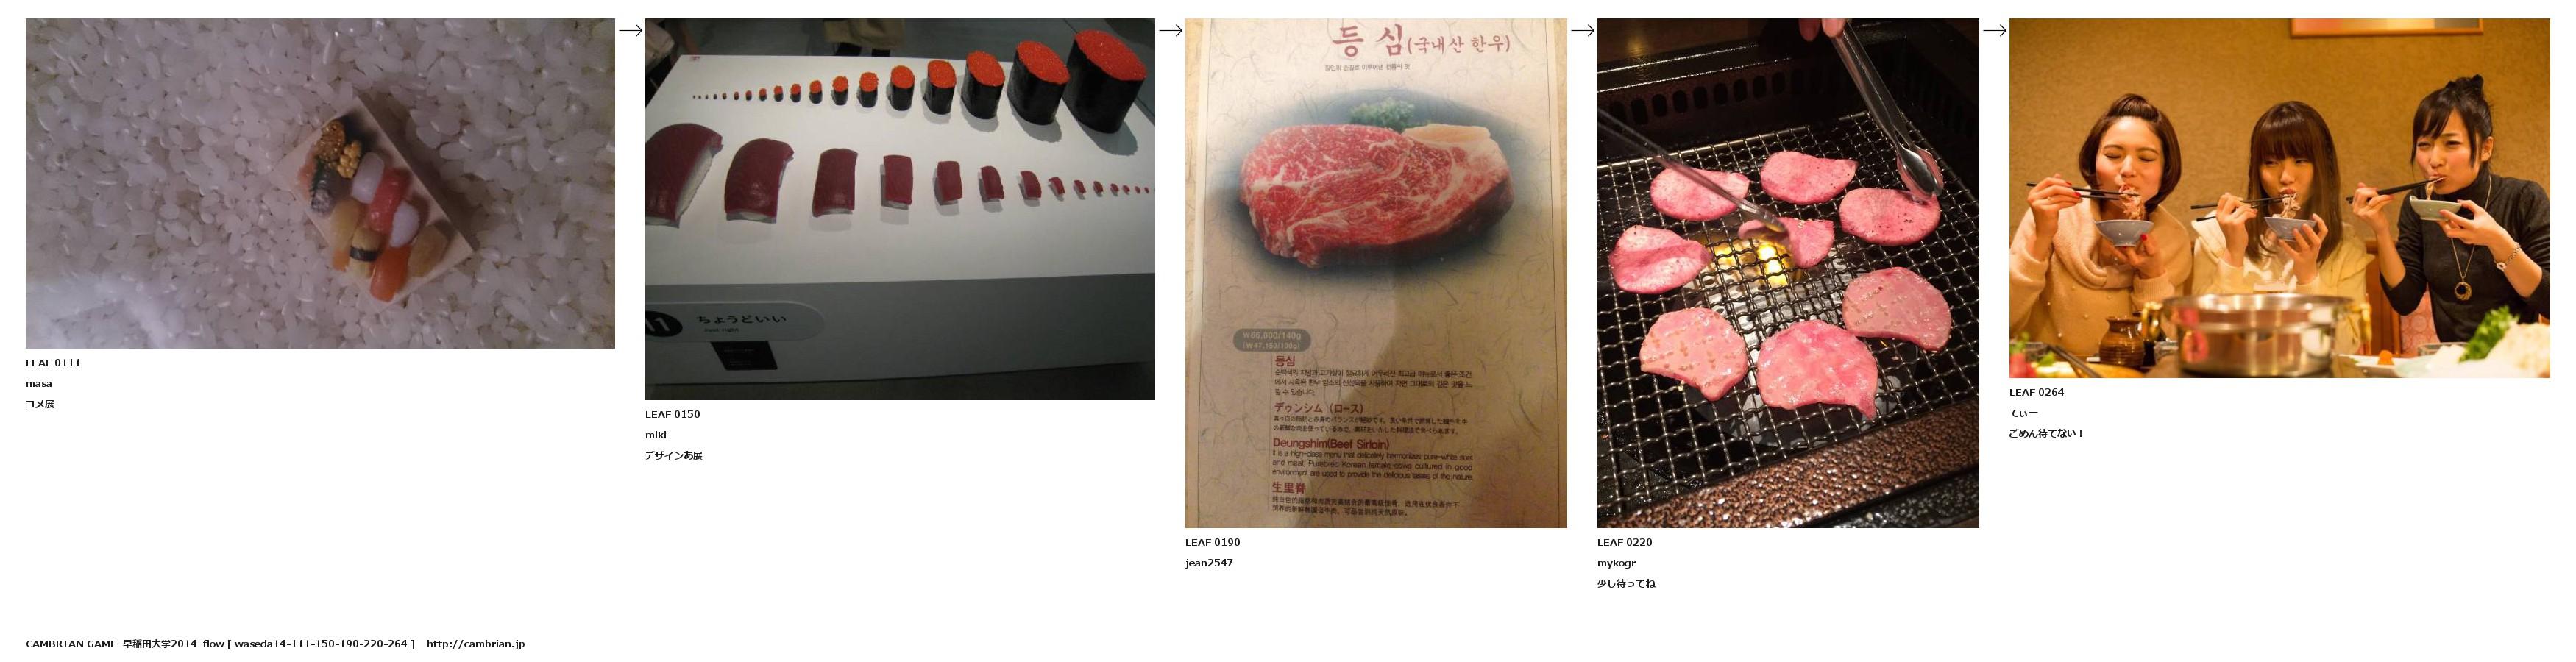The width and height of the screenshot is (2576, 662).
Task: Open the sushi size display photo LEAF 0150
Action: (x=900, y=209)
